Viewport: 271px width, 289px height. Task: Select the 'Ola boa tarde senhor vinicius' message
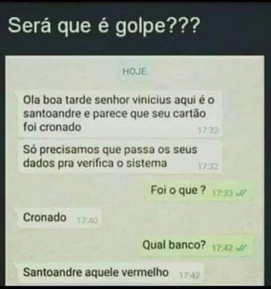tap(120, 114)
